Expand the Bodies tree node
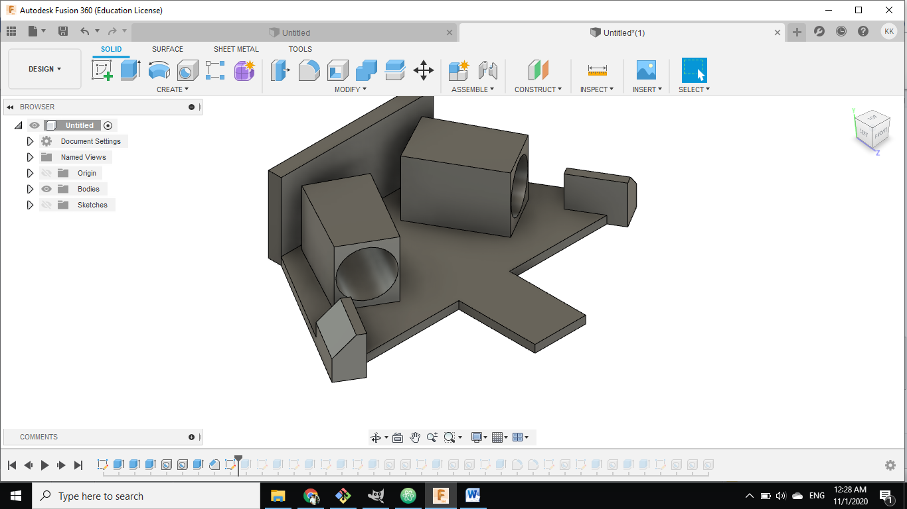This screenshot has width=907, height=509. (x=30, y=189)
